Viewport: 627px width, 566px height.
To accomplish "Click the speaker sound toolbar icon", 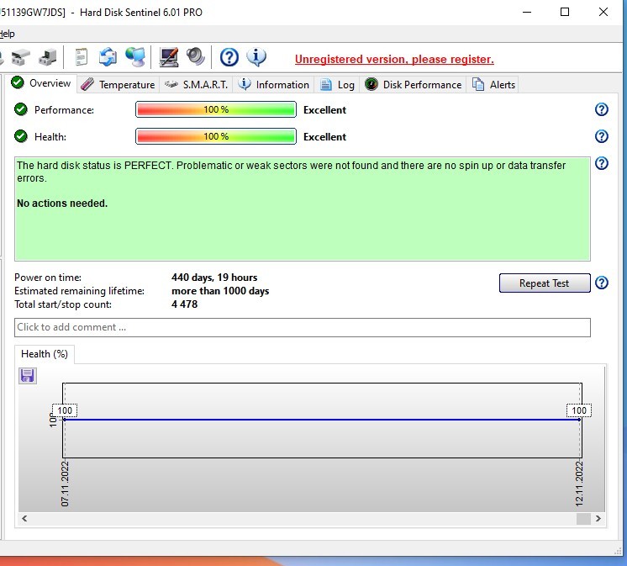I will [x=196, y=56].
